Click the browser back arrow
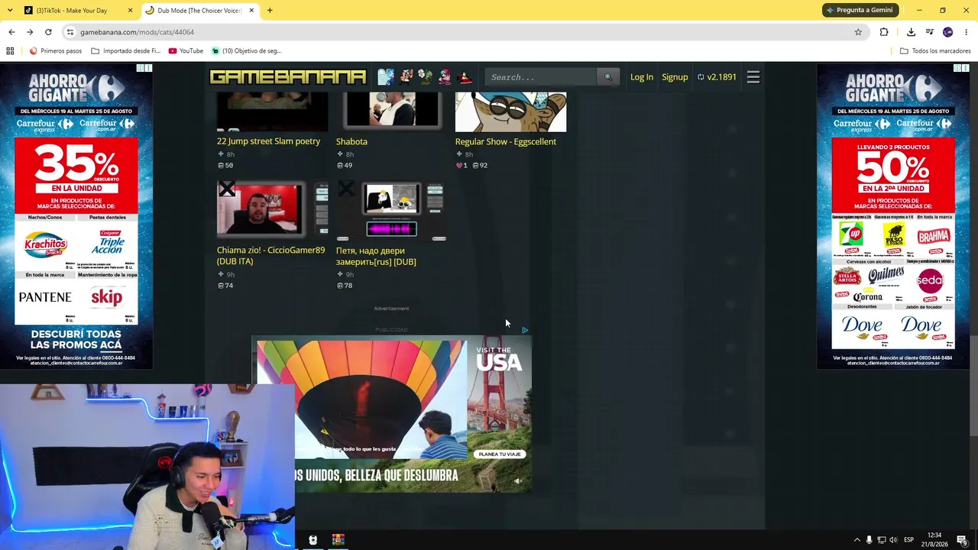This screenshot has height=550, width=978. 11,32
